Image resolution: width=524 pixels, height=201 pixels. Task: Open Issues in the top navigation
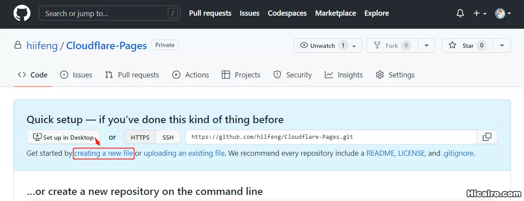pyautogui.click(x=250, y=13)
